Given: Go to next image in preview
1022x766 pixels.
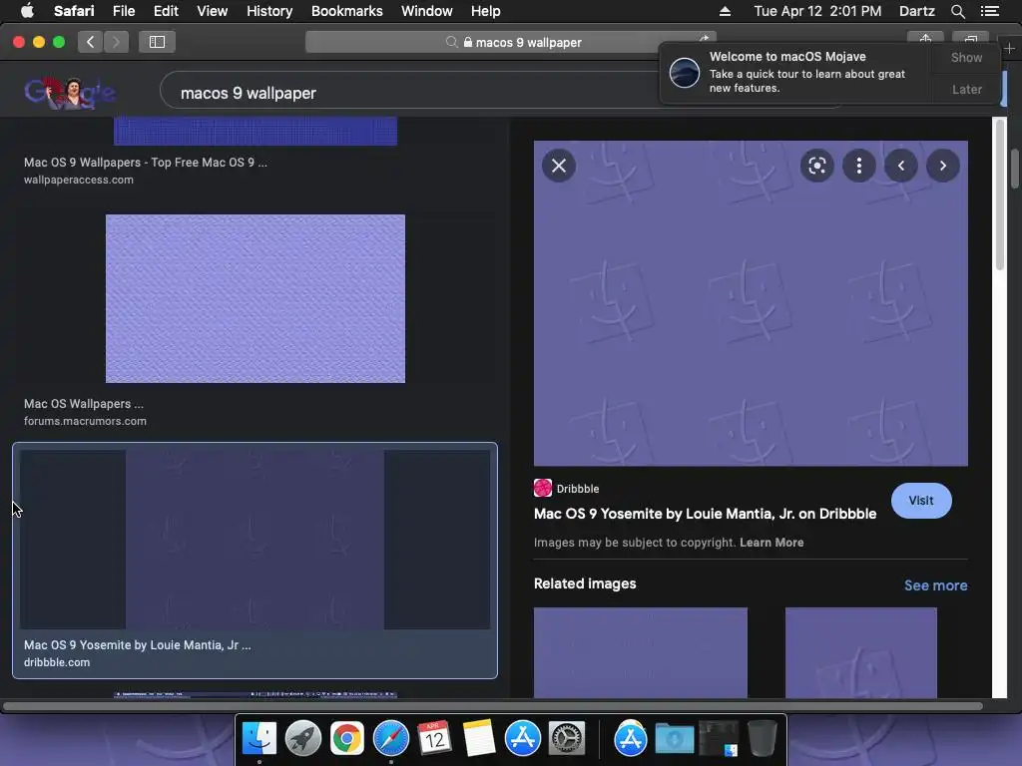Looking at the screenshot, I should [x=942, y=166].
